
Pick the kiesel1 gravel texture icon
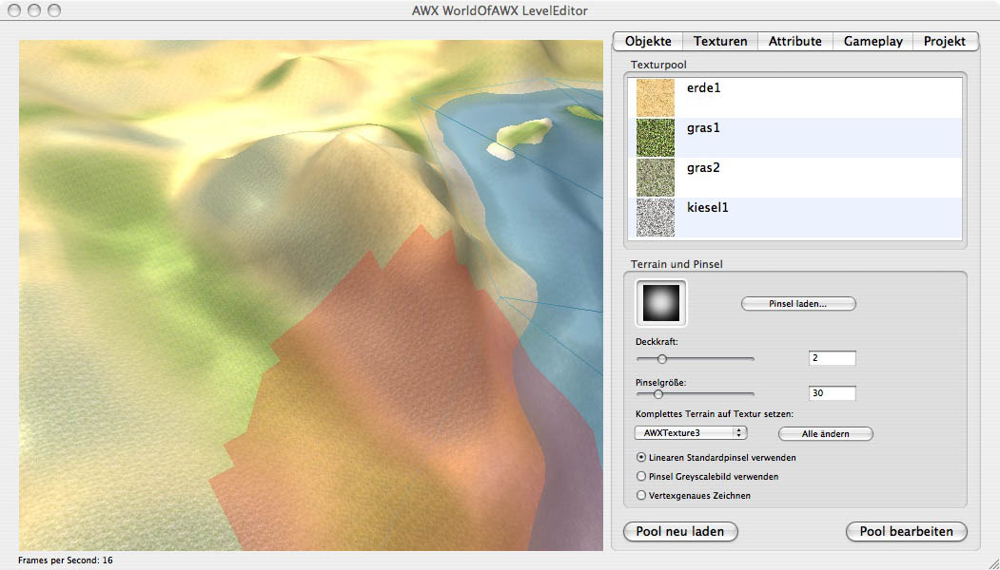click(x=655, y=218)
